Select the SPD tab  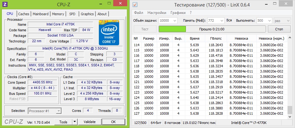pos(72,14)
